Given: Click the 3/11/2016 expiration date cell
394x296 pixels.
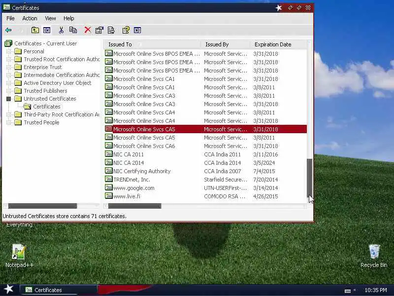Looking at the screenshot, I should tap(265, 154).
